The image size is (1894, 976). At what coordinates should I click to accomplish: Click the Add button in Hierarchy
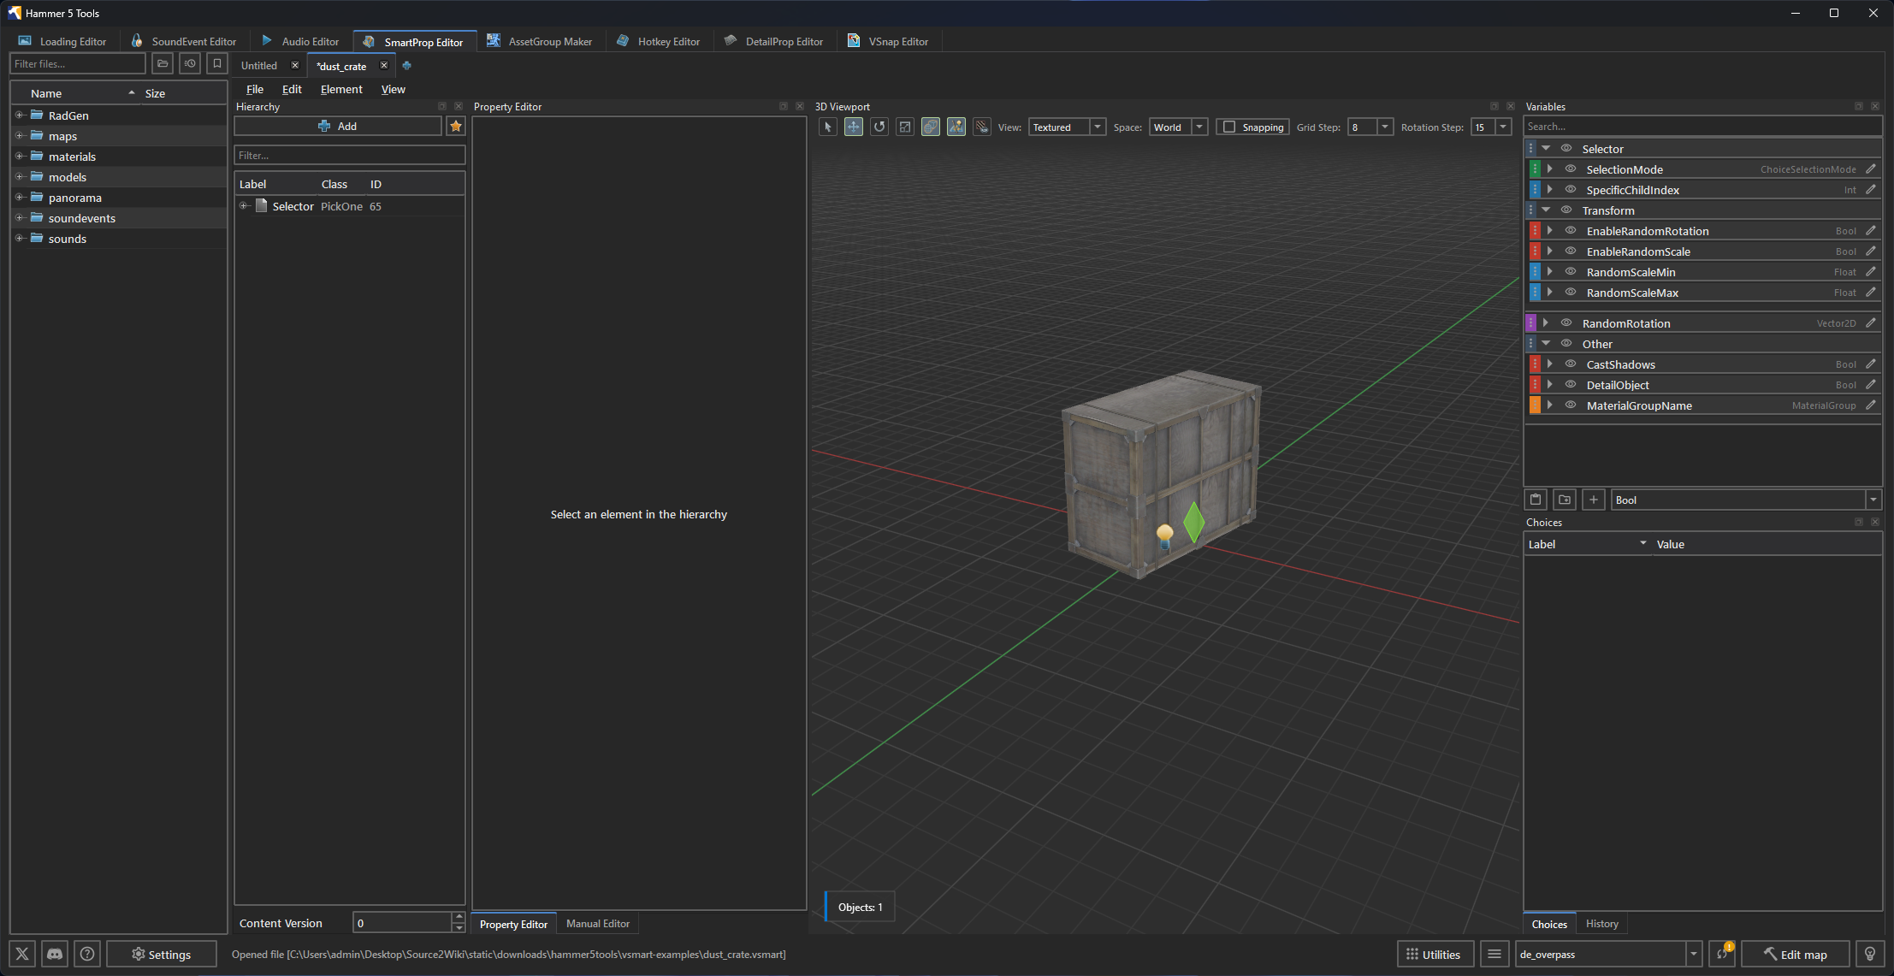tap(338, 127)
